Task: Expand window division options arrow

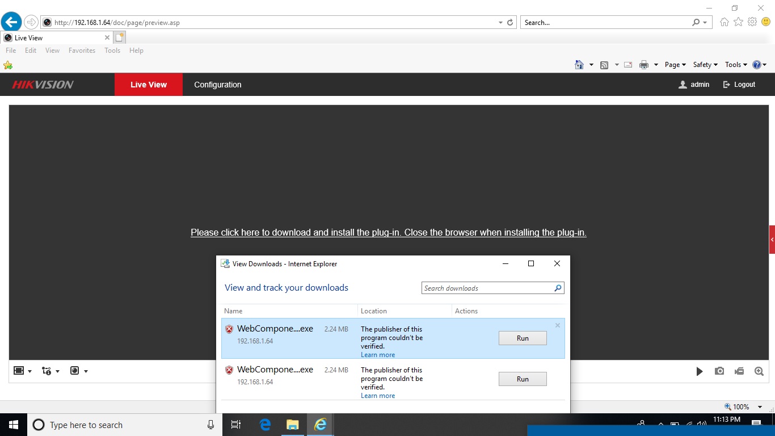Action: 28,370
